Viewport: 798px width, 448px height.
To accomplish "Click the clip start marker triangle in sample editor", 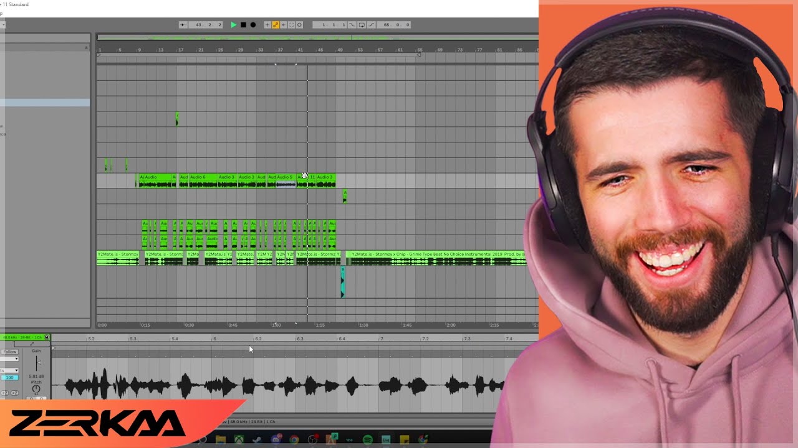I will tap(54, 348).
